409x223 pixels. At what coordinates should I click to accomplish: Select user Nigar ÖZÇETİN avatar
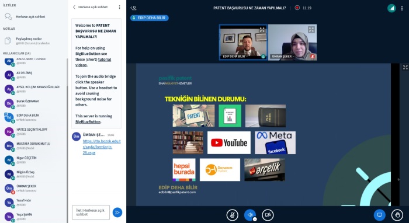pyautogui.click(x=9, y=160)
